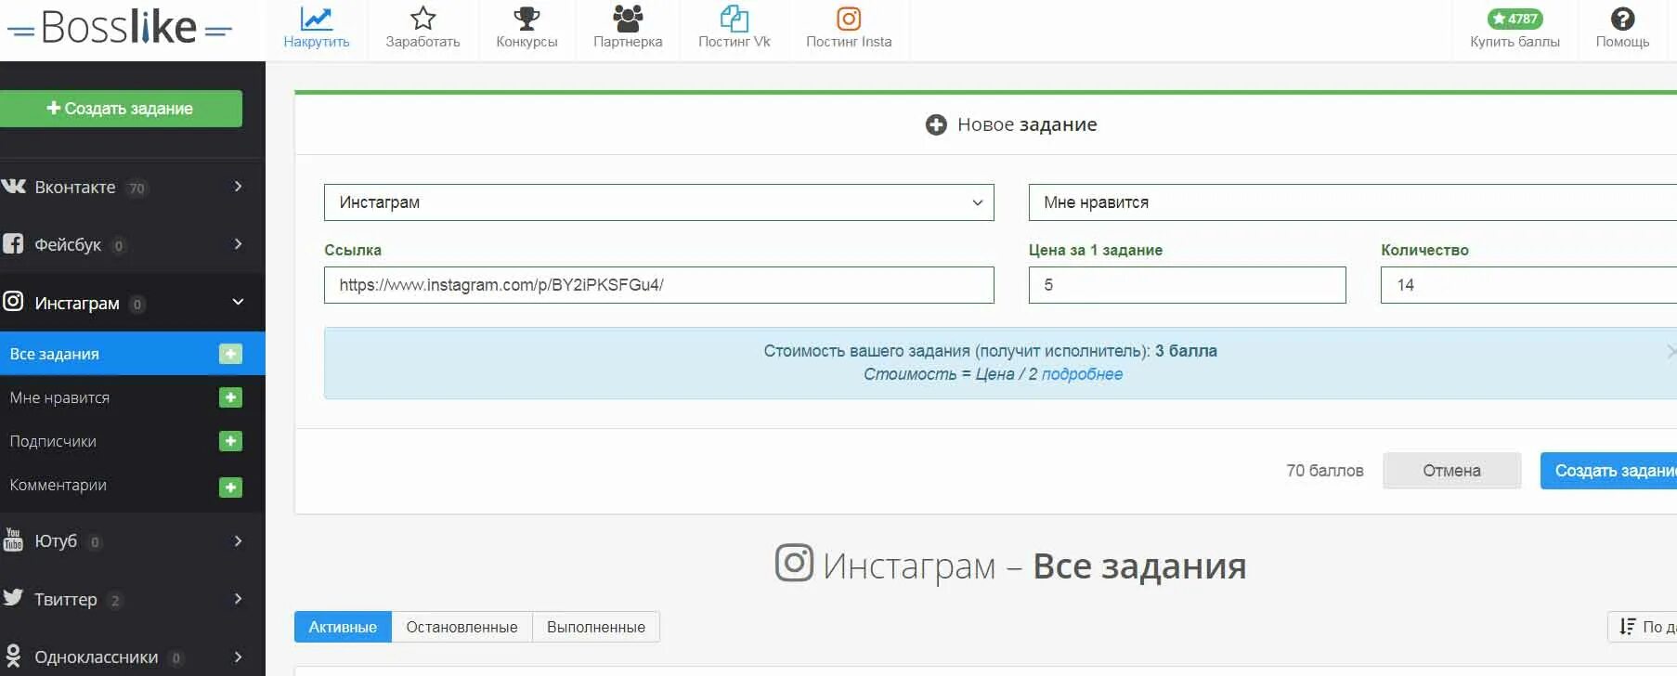
Task: Click the Ссылка URL input field
Action: [658, 285]
